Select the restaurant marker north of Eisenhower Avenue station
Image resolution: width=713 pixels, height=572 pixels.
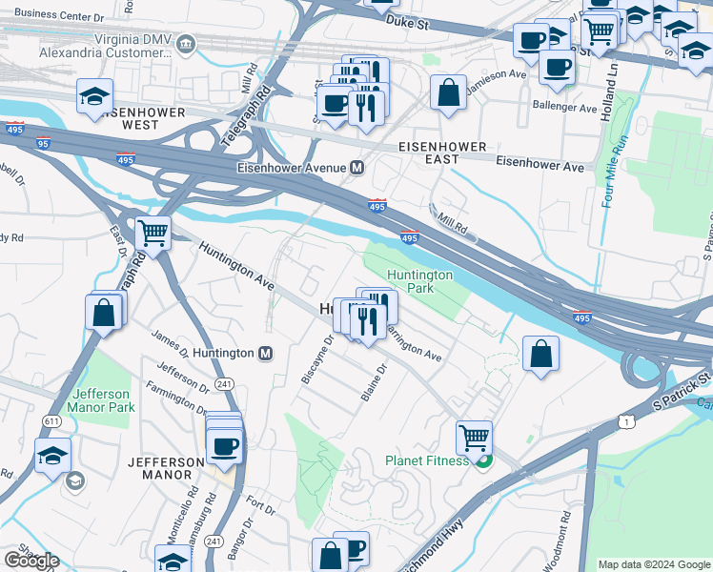[x=366, y=112]
